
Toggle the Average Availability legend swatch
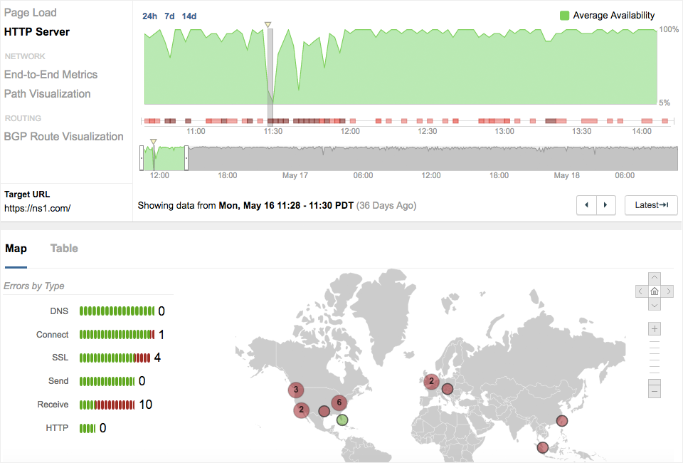coord(564,15)
